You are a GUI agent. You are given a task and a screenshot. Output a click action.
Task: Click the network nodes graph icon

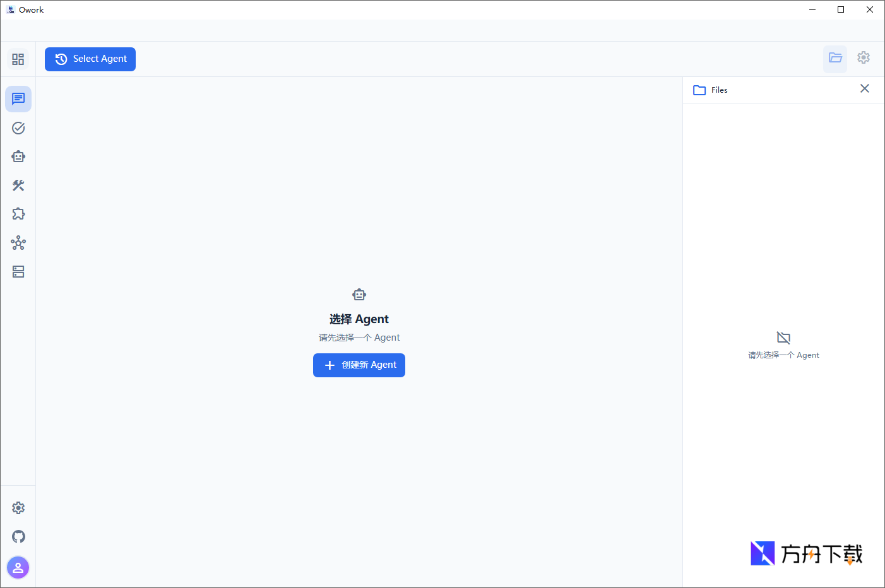[x=18, y=243]
